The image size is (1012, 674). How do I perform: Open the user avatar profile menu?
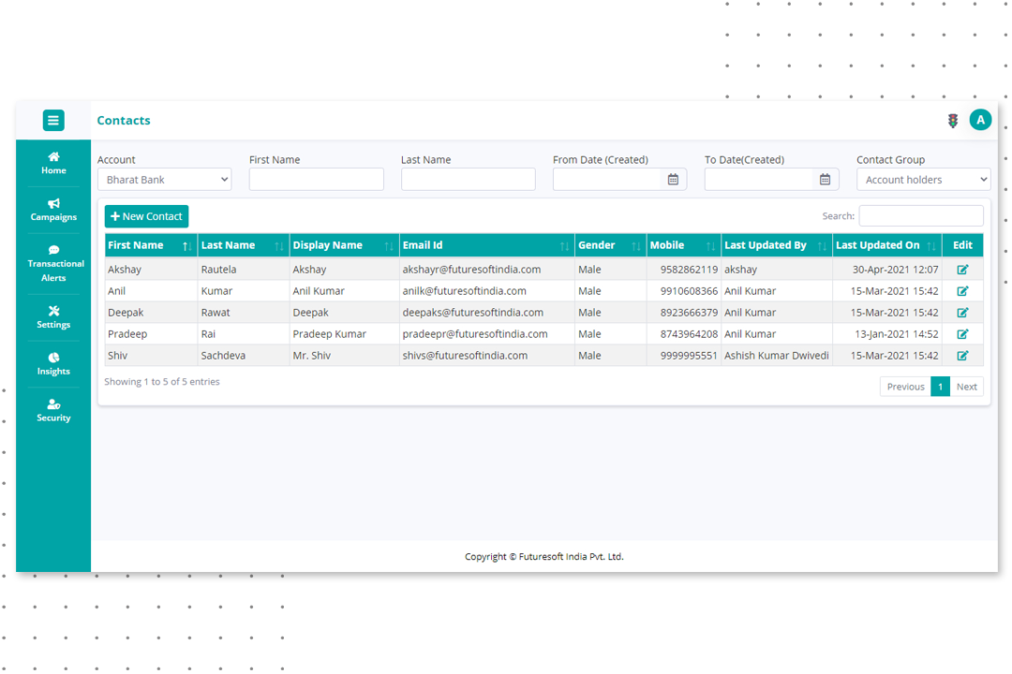[x=980, y=120]
